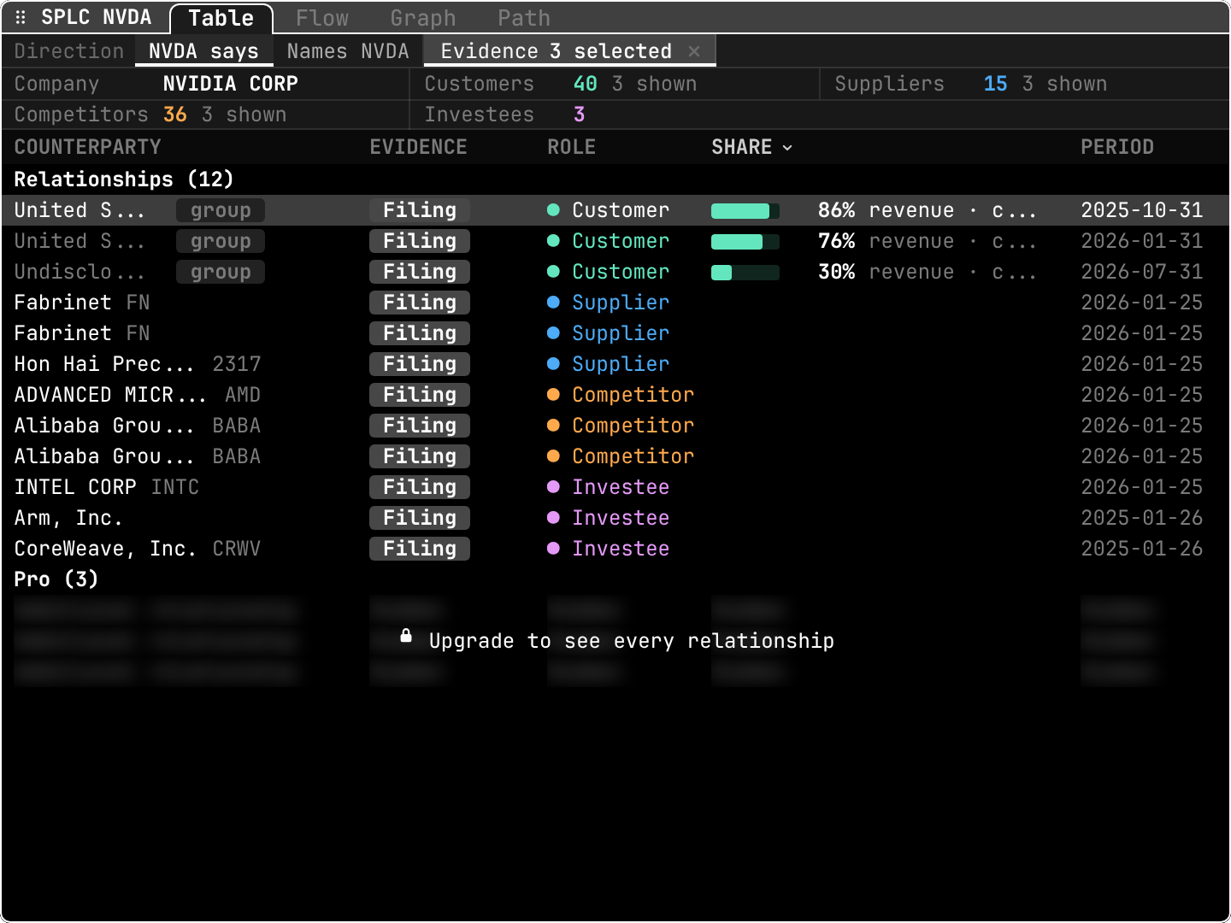Click the Investees count 3
Image resolution: width=1231 pixels, height=923 pixels.
click(x=580, y=115)
